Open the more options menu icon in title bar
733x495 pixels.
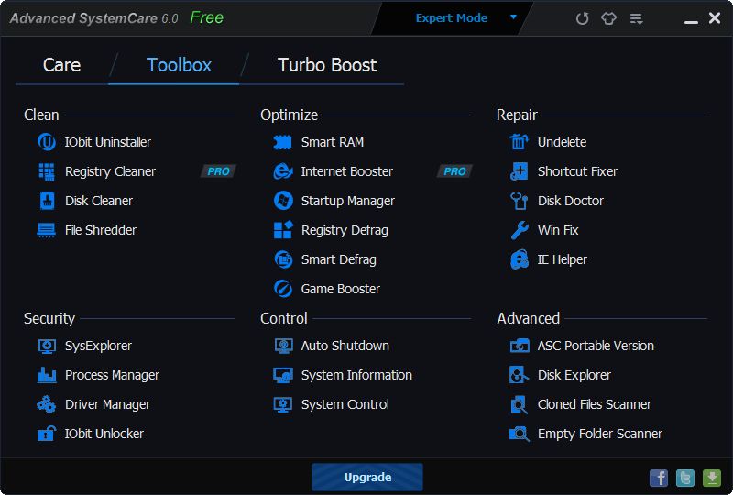[x=637, y=18]
